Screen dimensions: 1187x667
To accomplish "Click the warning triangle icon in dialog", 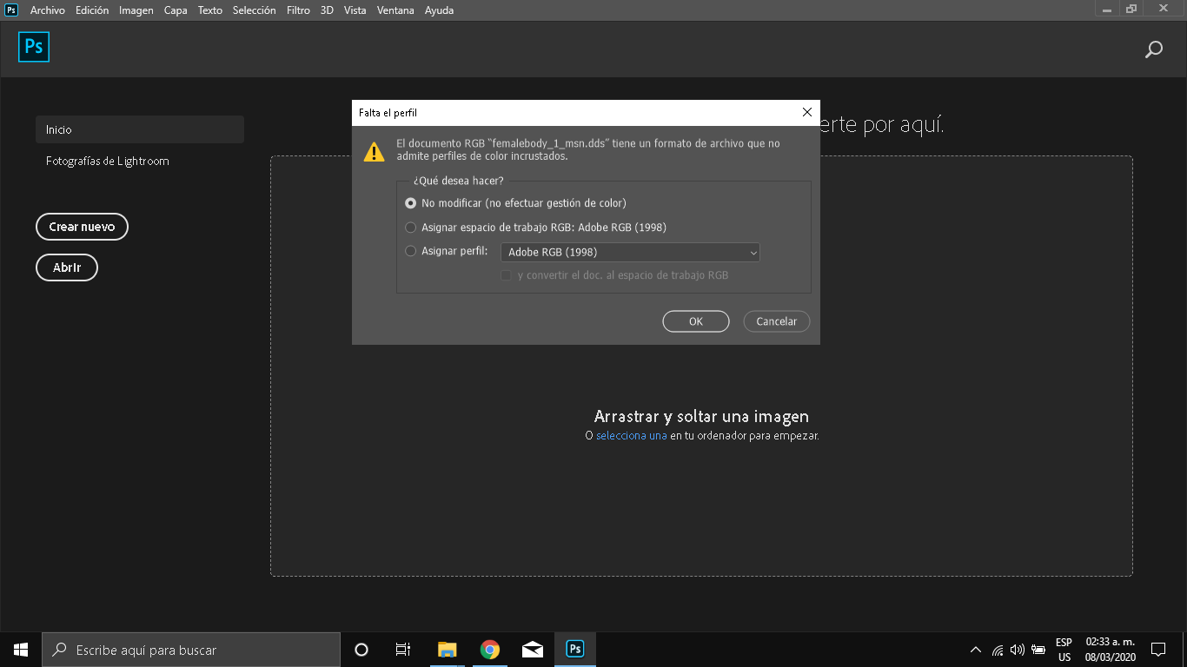I will tap(374, 152).
